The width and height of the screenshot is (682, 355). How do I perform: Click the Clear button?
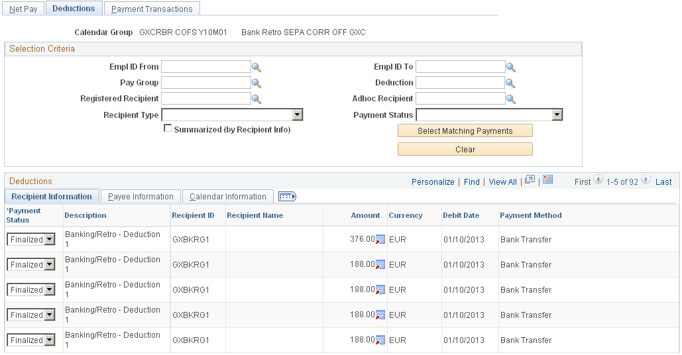(x=465, y=150)
